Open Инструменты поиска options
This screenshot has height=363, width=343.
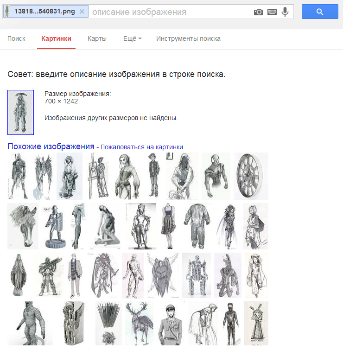(x=188, y=38)
